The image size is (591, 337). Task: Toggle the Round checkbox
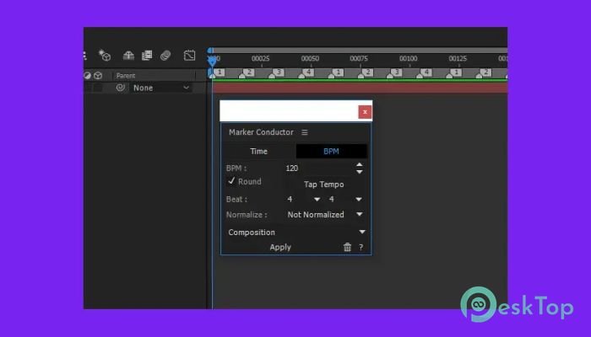(231, 181)
